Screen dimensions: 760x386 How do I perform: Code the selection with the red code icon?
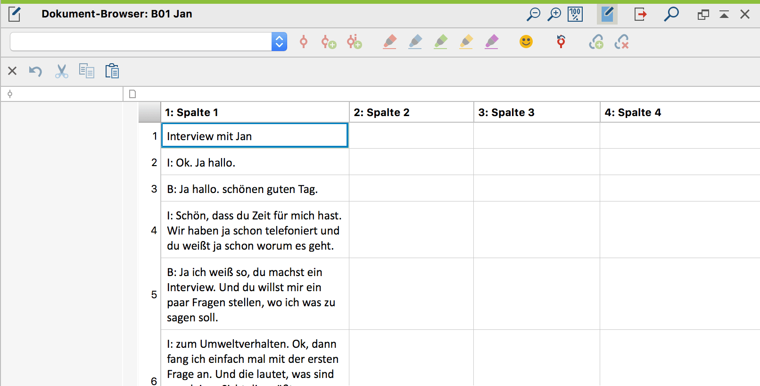coord(304,42)
